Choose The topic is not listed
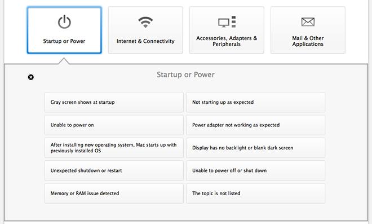This screenshot has width=372, height=224. [255, 194]
